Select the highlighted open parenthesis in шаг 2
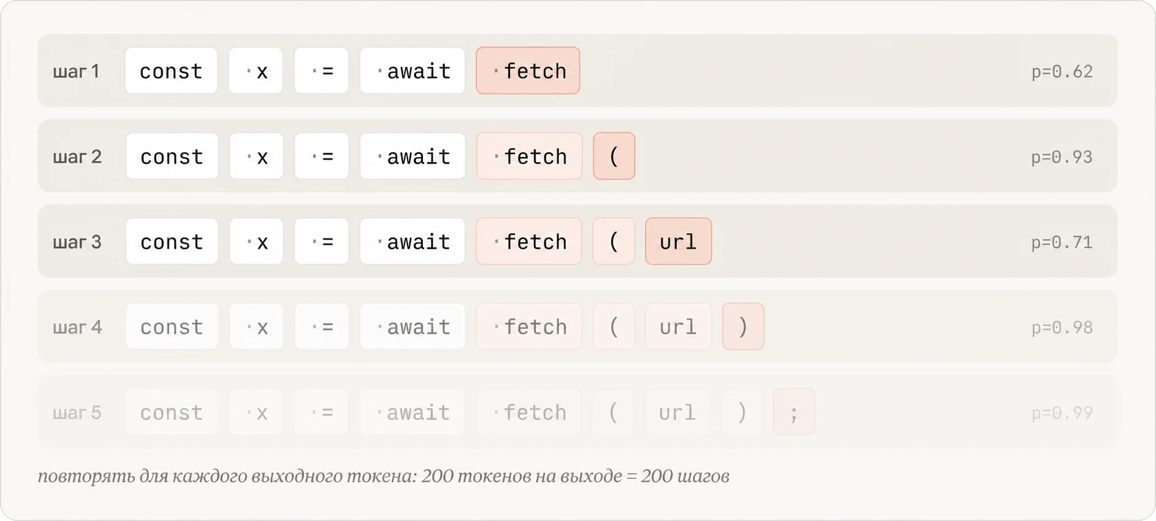 point(614,156)
